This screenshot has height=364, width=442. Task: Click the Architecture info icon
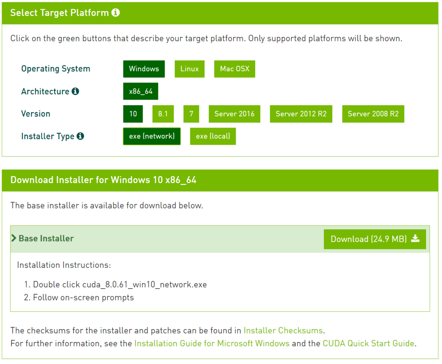click(x=75, y=91)
